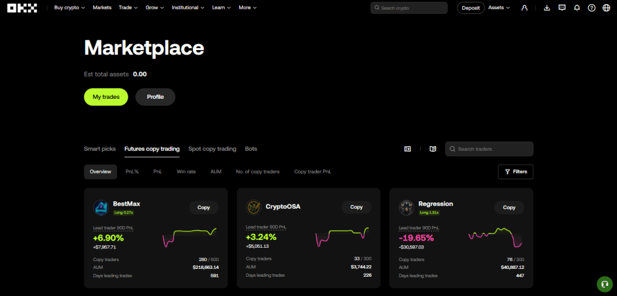Click the OKX logo
The height and width of the screenshot is (296, 617).
point(22,8)
